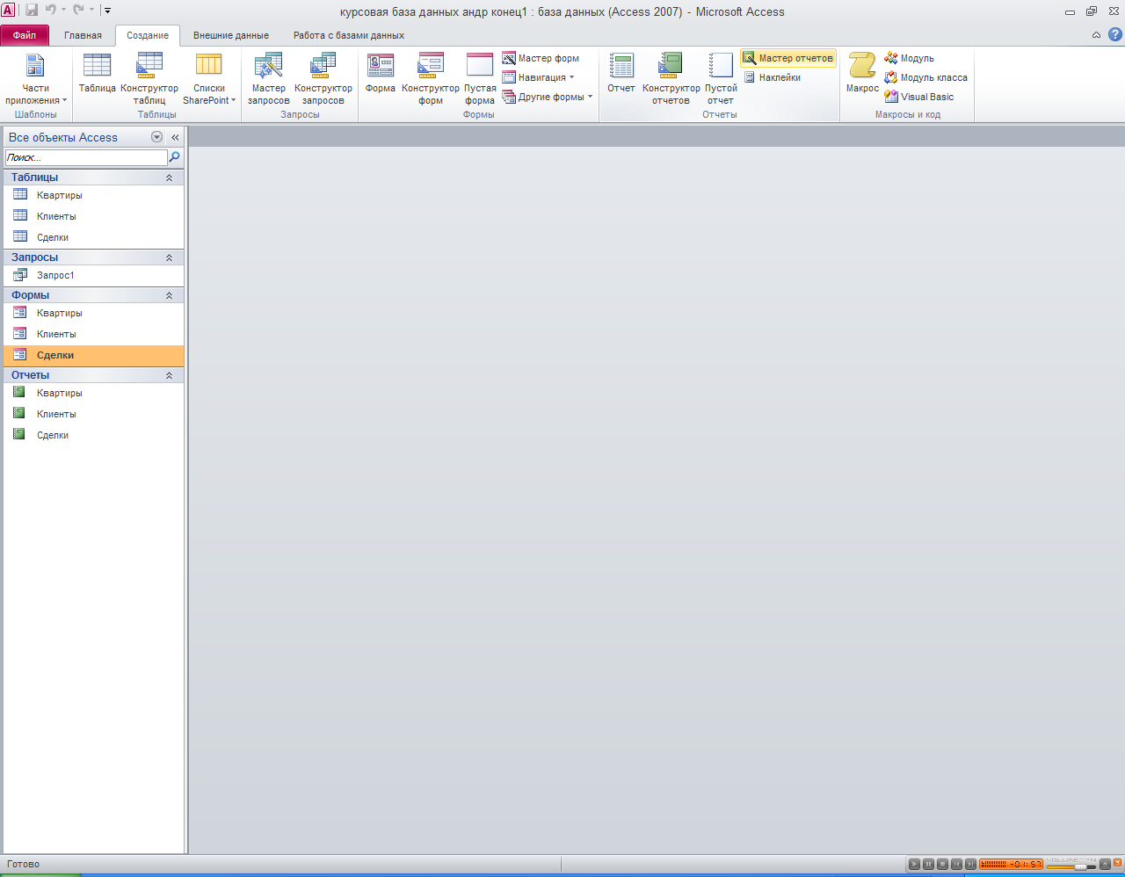Create a Пустая форма blank form
1125x877 pixels.
[x=480, y=78]
